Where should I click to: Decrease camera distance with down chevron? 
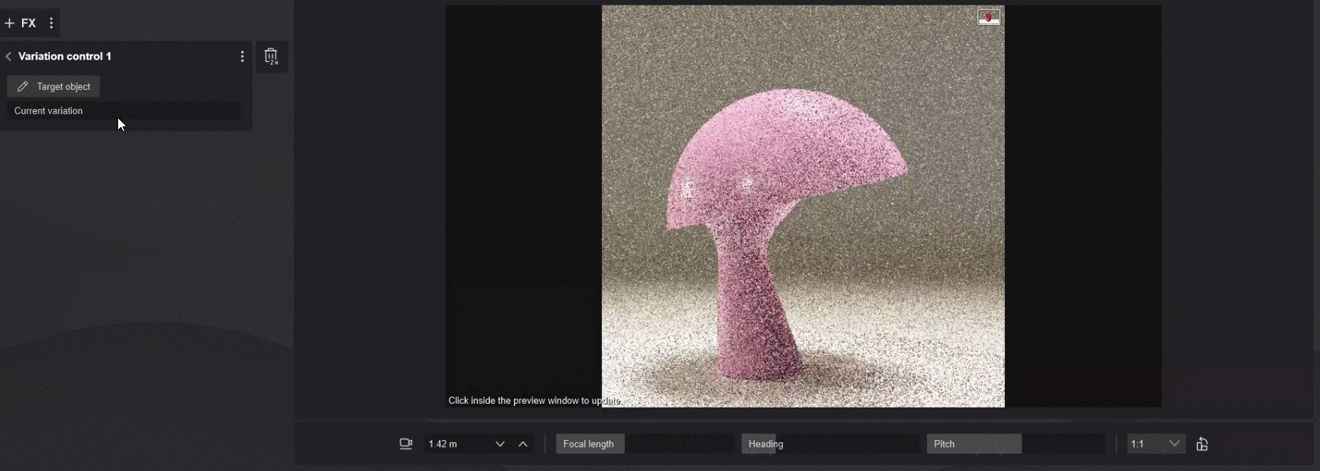[x=500, y=444]
